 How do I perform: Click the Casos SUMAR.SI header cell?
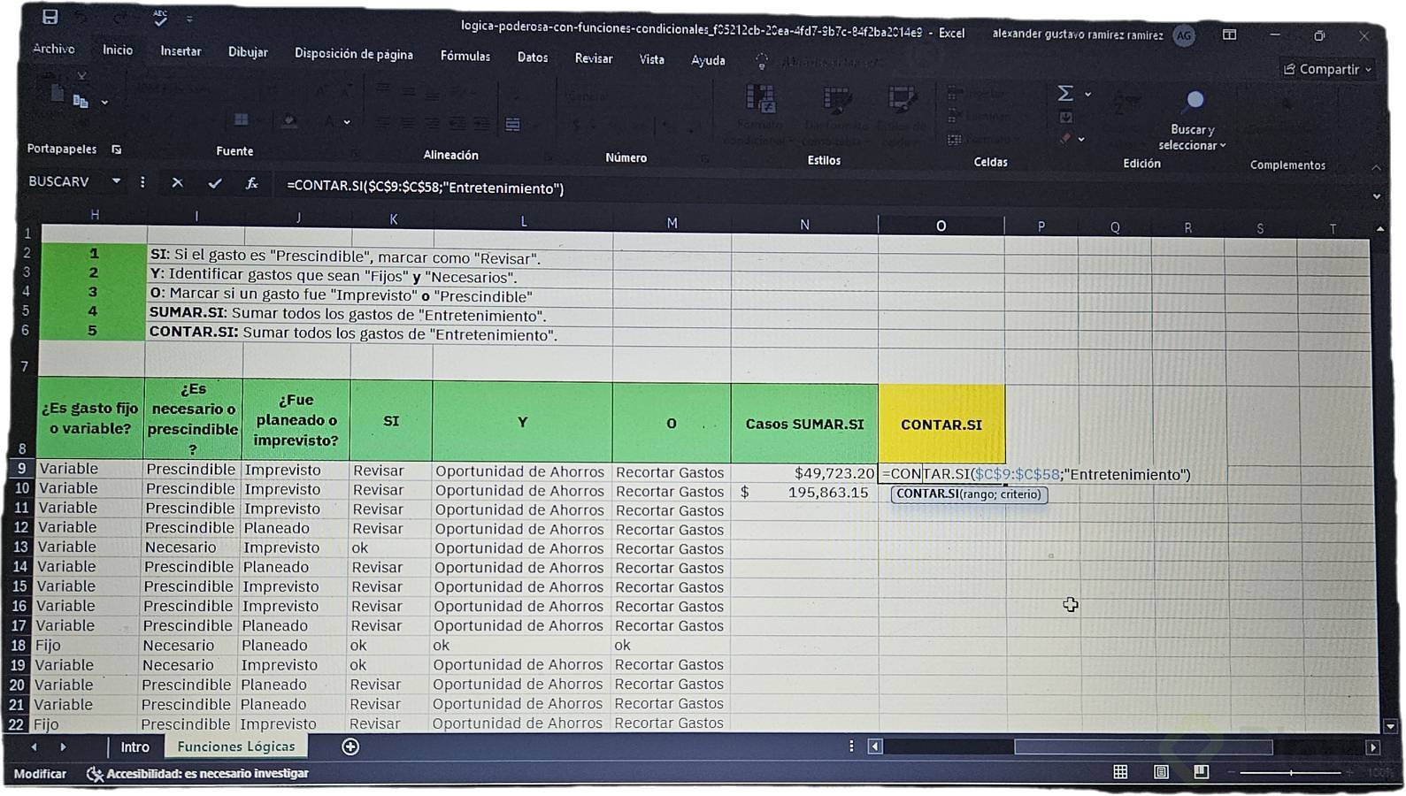804,424
